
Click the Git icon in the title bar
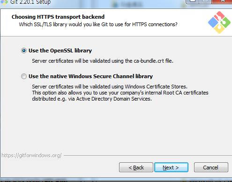tap(4, 2)
